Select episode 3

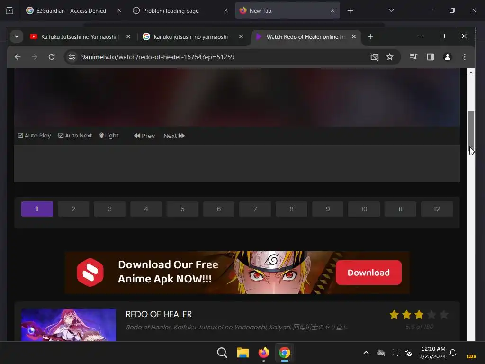[109, 209]
